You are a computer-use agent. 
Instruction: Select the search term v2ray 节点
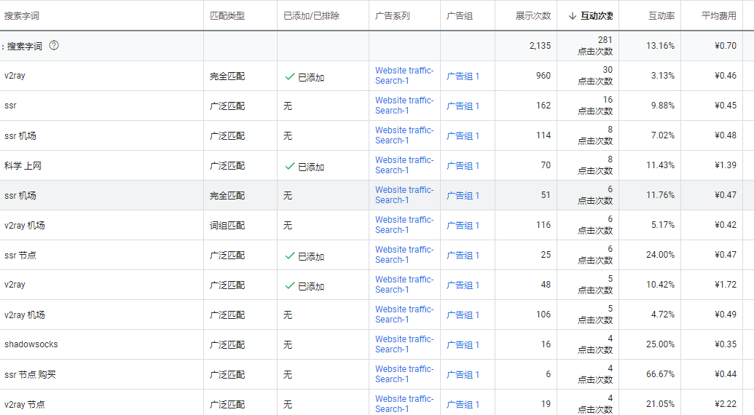(25, 404)
